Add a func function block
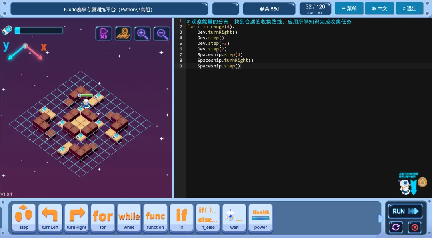The image size is (432, 238). pos(155,218)
